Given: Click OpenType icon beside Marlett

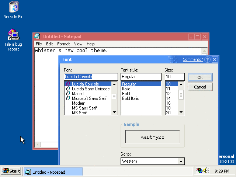Looking at the screenshot, I should 68,93.
